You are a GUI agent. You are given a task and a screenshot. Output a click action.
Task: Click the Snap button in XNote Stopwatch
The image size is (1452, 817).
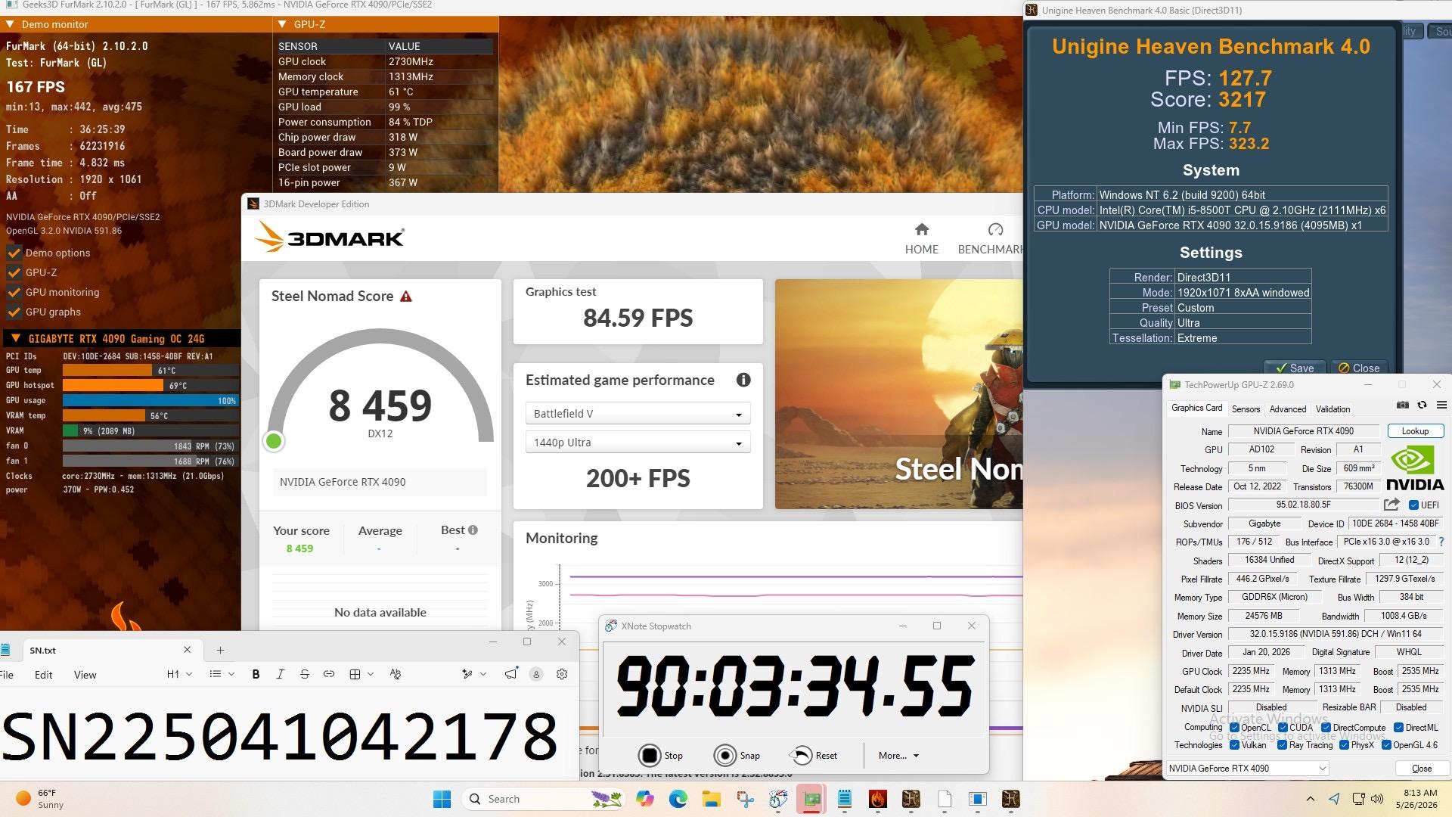[x=737, y=755]
